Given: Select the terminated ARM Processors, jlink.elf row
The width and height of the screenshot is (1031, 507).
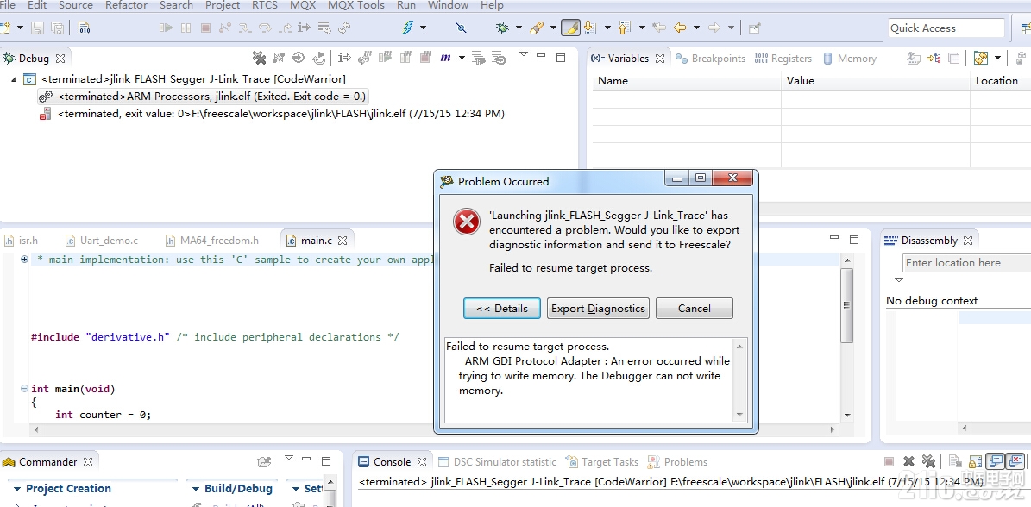Looking at the screenshot, I should (203, 96).
